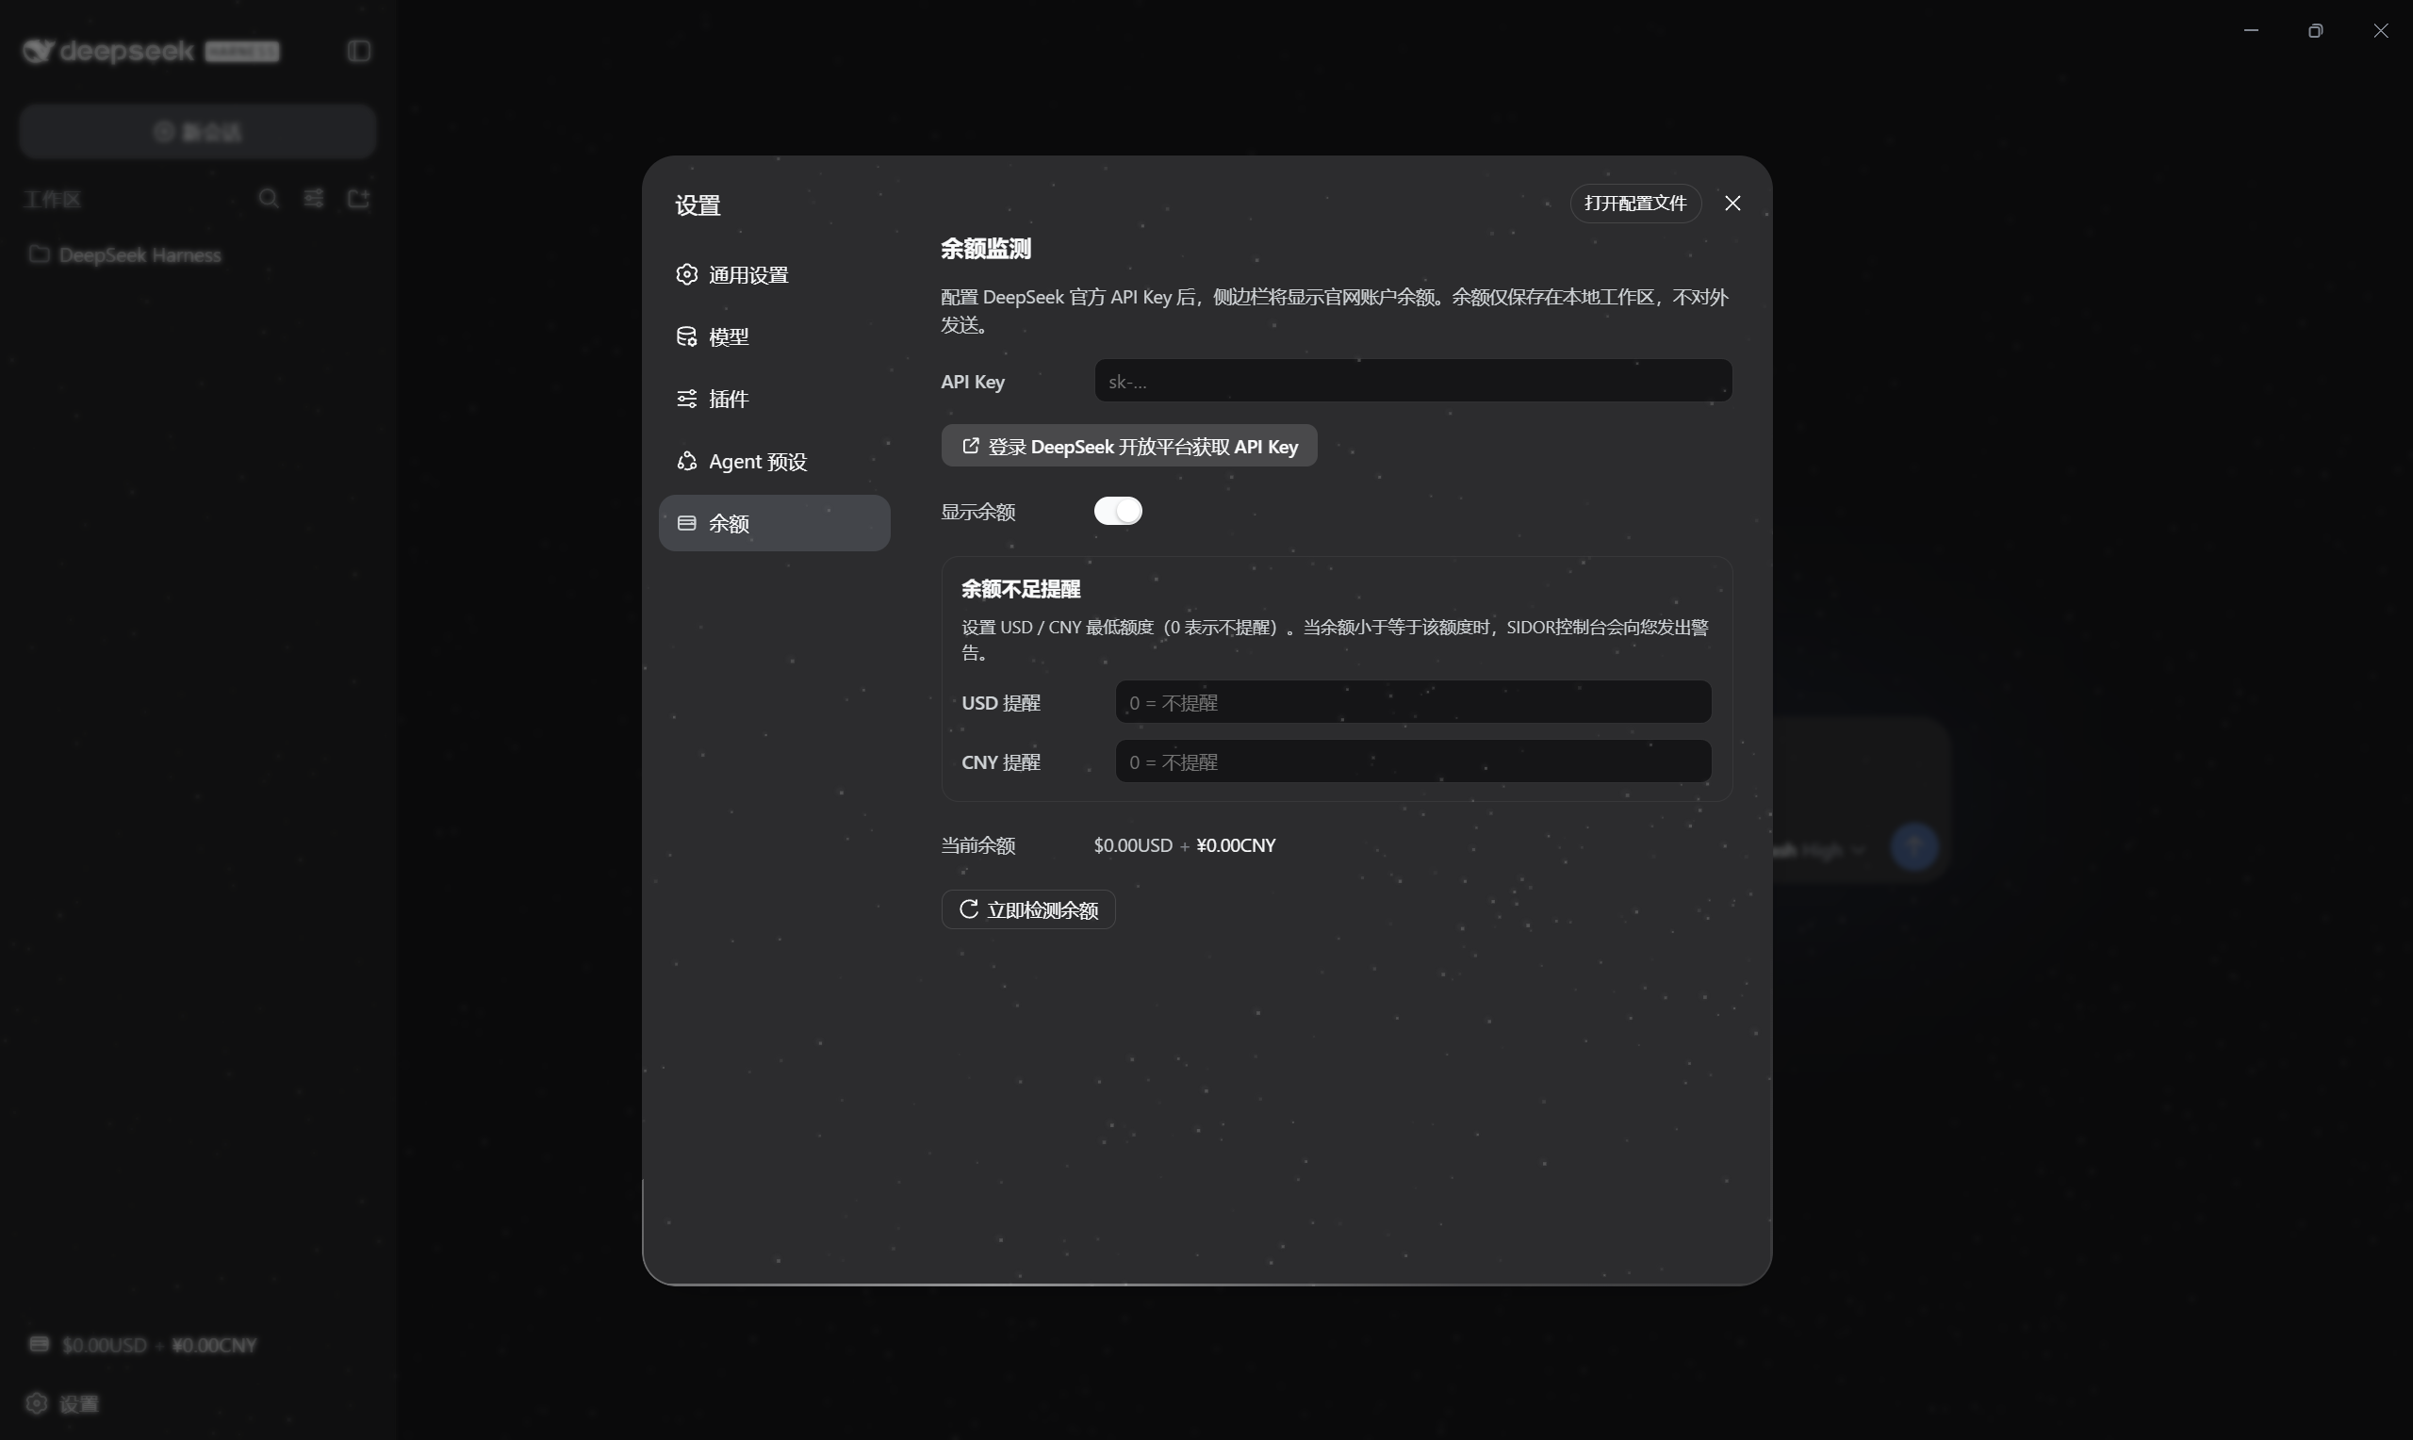Select the DeepSeek Harness workspace folder
The image size is (2413, 1440).
pos(126,254)
